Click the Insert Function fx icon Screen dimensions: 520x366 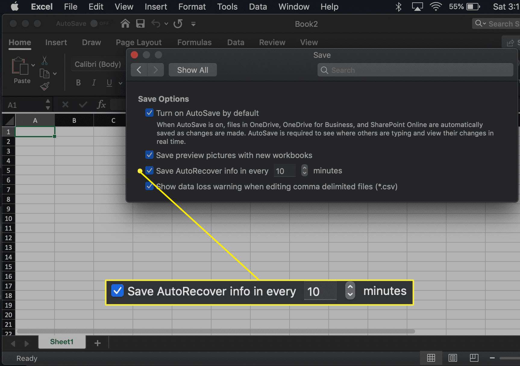(x=101, y=104)
